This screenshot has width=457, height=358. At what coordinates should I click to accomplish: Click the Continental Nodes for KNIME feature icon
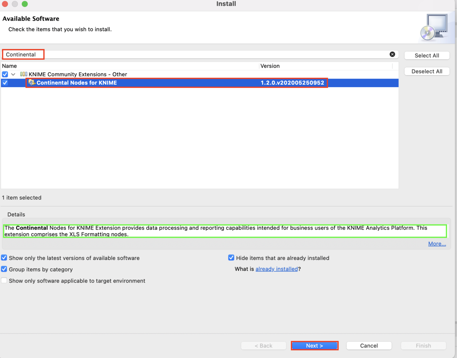(32, 83)
